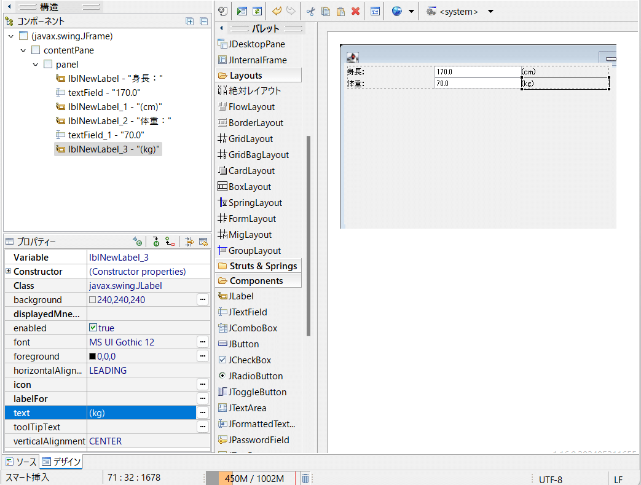The width and height of the screenshot is (641, 485).
Task: Click Restore default value icon
Action: [x=203, y=242]
